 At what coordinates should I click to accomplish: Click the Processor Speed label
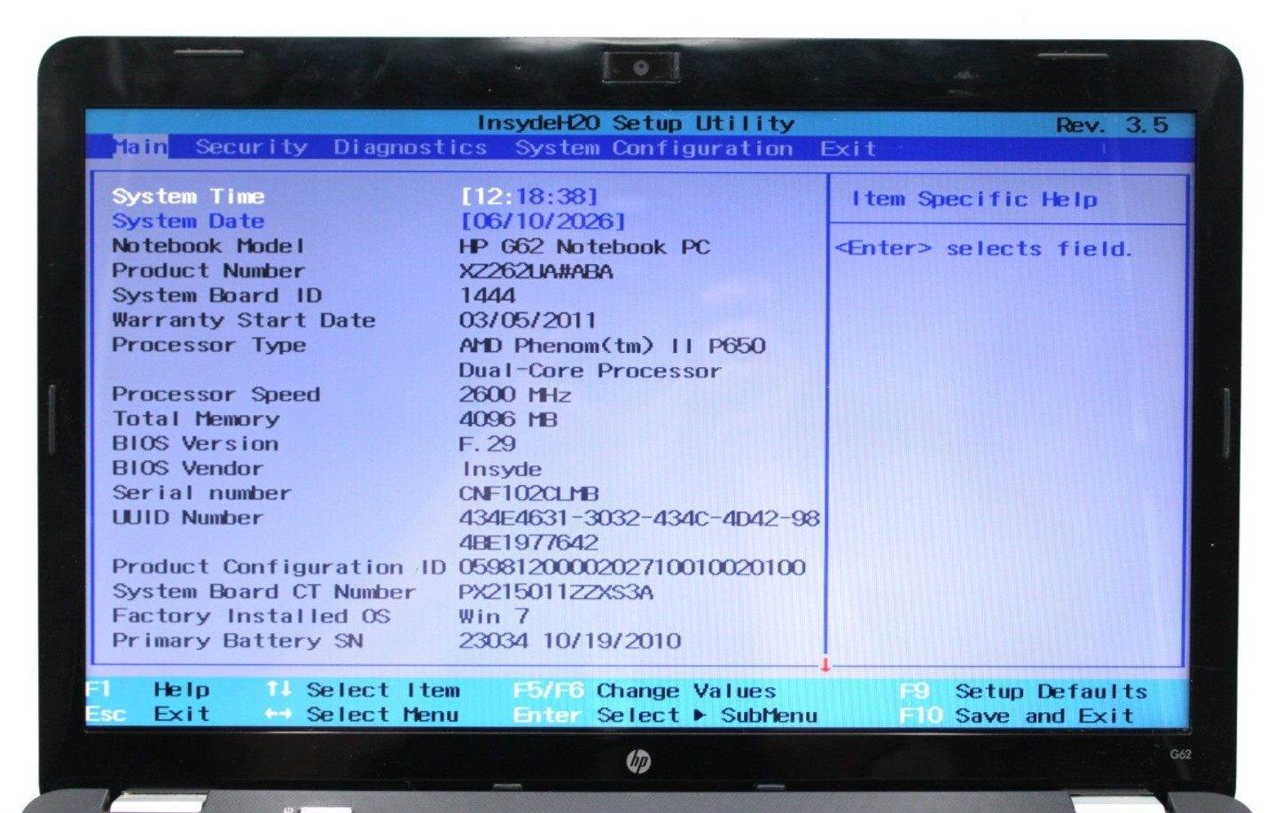click(215, 395)
